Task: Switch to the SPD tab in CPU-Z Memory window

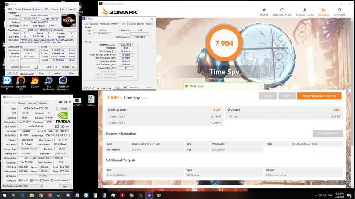Action: coord(123,24)
